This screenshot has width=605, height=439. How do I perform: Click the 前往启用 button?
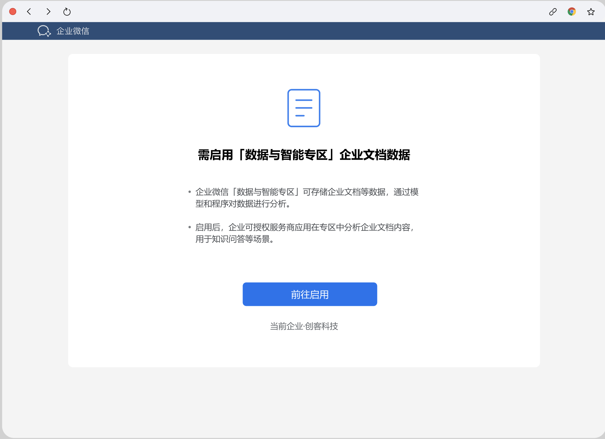310,294
